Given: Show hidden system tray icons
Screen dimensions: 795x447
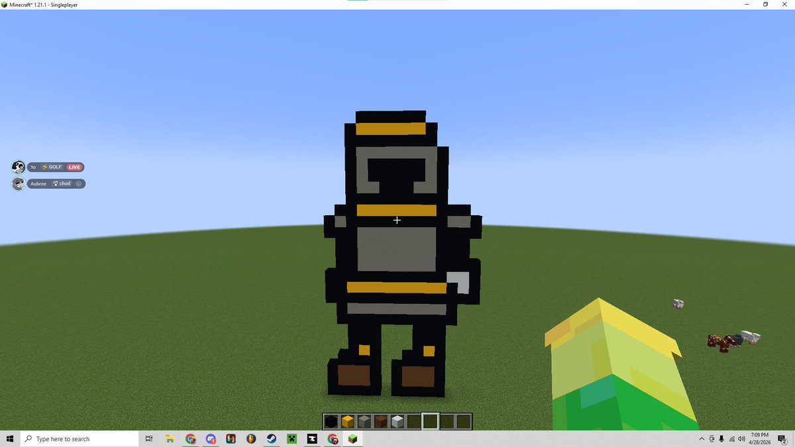Looking at the screenshot, I should tap(702, 439).
